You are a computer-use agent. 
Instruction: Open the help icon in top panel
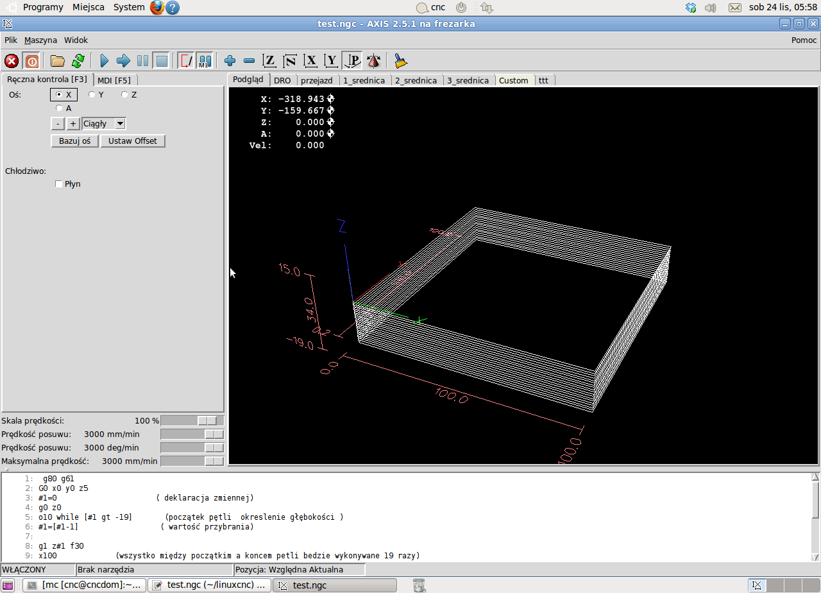pos(173,8)
